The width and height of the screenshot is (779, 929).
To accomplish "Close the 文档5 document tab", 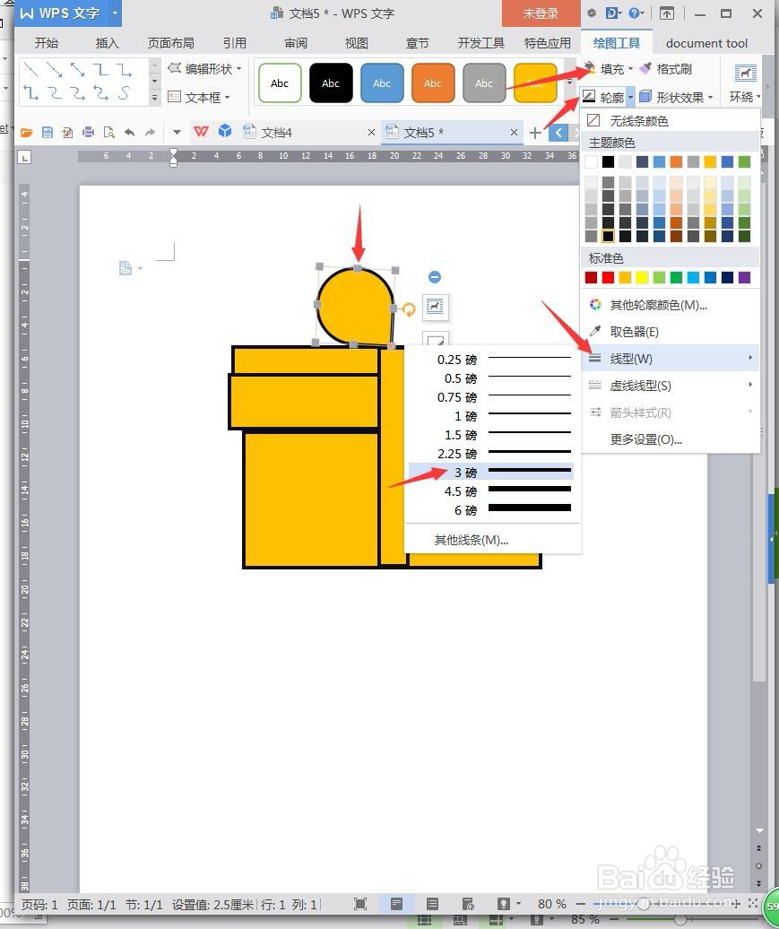I will pyautogui.click(x=514, y=133).
